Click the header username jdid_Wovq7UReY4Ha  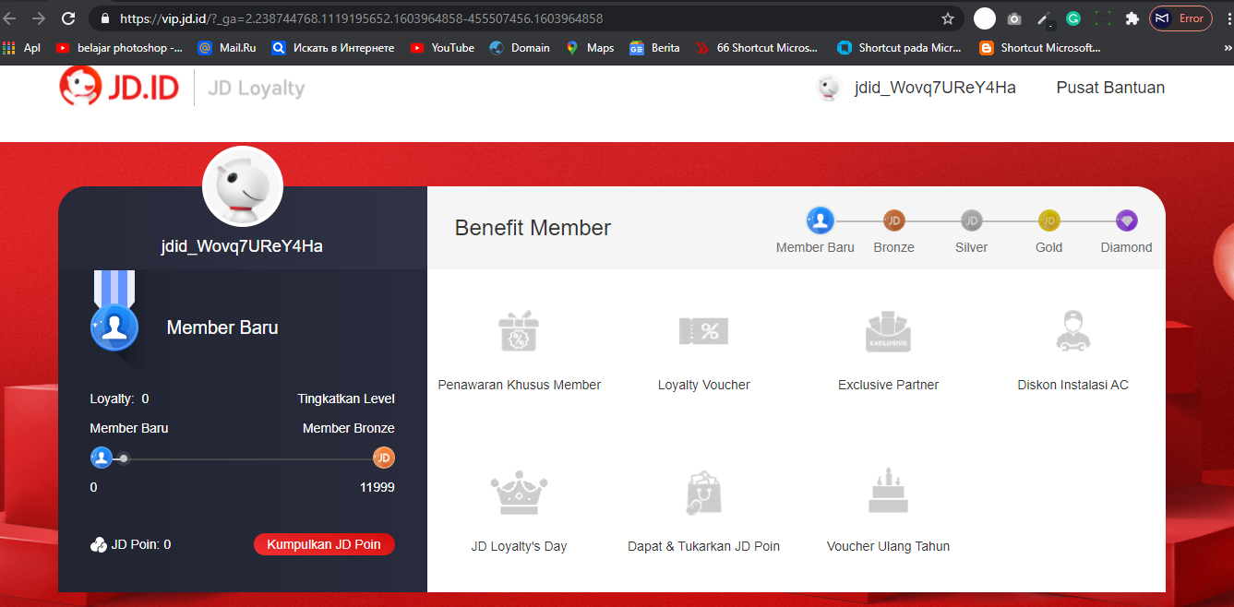(x=935, y=88)
